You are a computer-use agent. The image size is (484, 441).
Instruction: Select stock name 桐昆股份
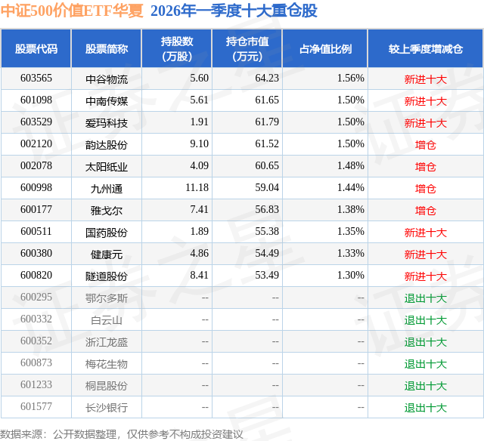[x=107, y=386]
